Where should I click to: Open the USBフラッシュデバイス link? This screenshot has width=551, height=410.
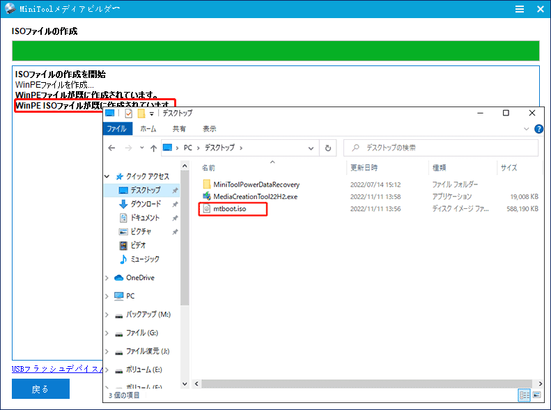[x=57, y=369]
